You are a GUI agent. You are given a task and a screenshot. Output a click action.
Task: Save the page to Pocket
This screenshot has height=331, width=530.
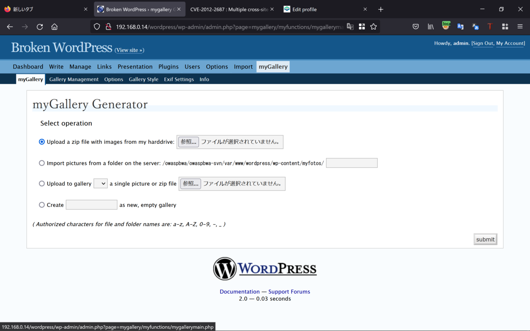(416, 26)
